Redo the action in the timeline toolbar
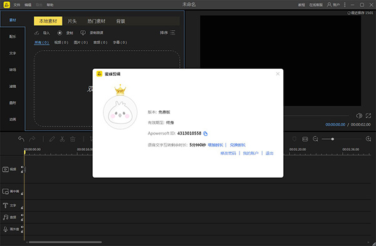The image size is (376, 246). tap(32, 139)
